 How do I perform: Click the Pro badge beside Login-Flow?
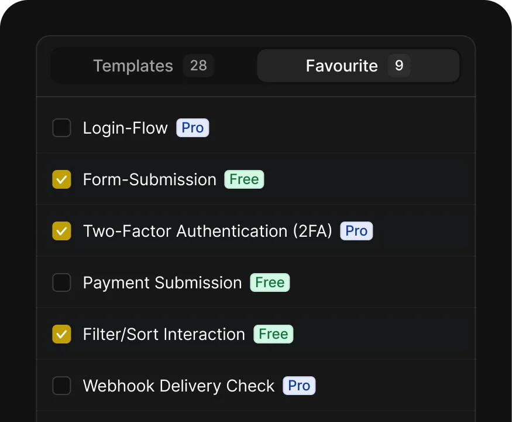pos(193,128)
